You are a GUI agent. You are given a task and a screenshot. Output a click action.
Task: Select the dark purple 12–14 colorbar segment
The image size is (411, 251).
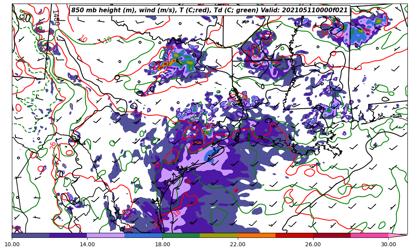[68, 235]
